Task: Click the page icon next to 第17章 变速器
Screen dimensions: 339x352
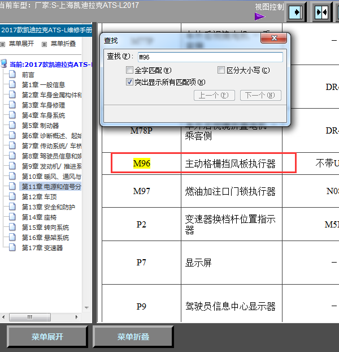Action: pyautogui.click(x=12, y=248)
